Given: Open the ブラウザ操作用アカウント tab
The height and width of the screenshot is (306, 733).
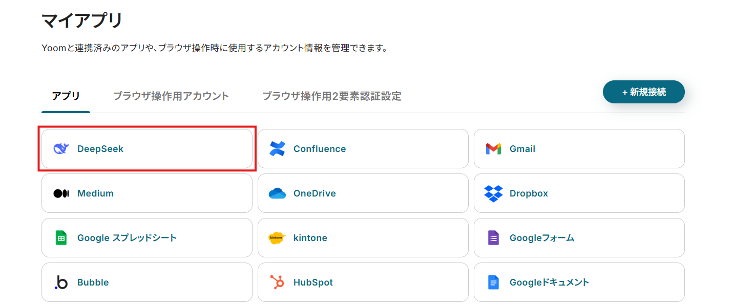Looking at the screenshot, I should (x=171, y=96).
